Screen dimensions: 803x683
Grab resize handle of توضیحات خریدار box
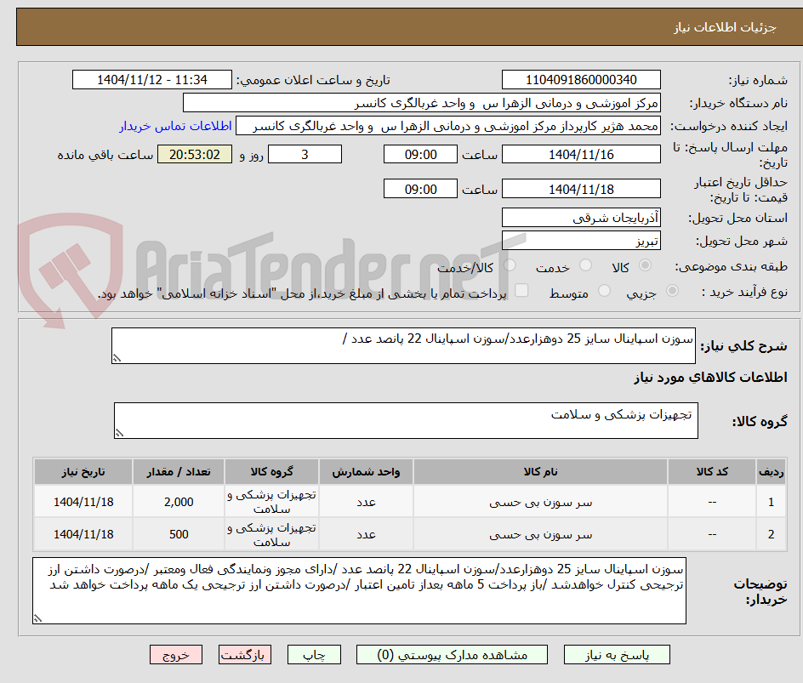tap(37, 618)
